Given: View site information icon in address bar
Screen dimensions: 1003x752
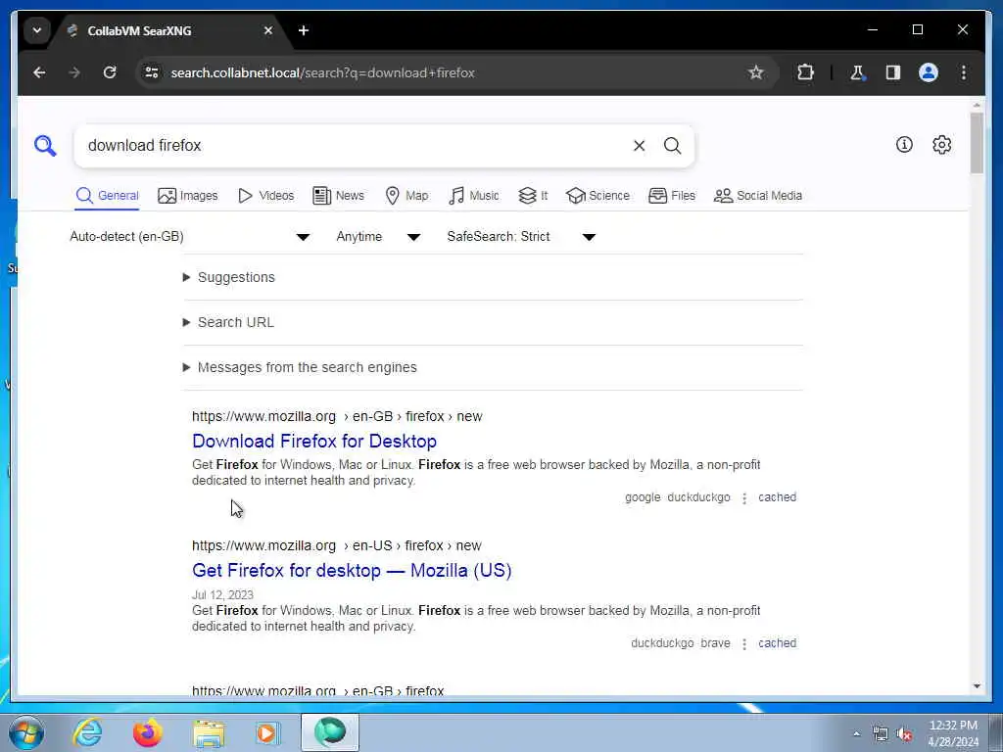Looking at the screenshot, I should [x=152, y=72].
